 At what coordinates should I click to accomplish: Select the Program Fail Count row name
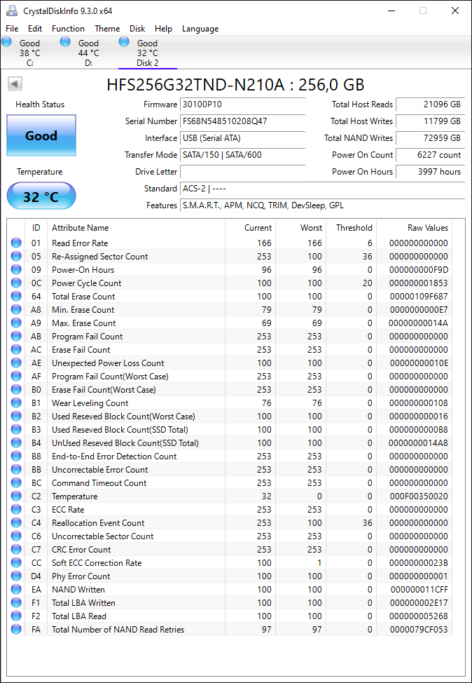coord(88,337)
